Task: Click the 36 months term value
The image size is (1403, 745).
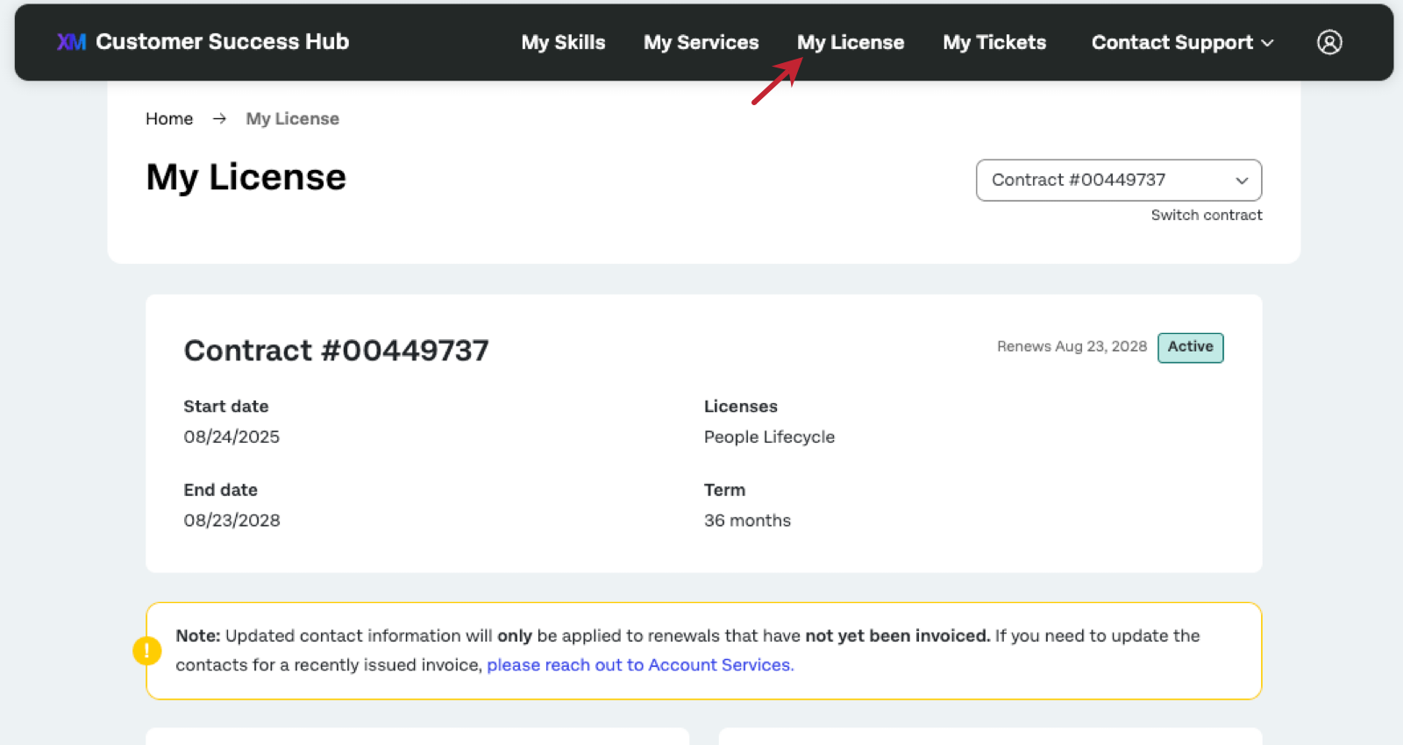Action: pyautogui.click(x=747, y=520)
